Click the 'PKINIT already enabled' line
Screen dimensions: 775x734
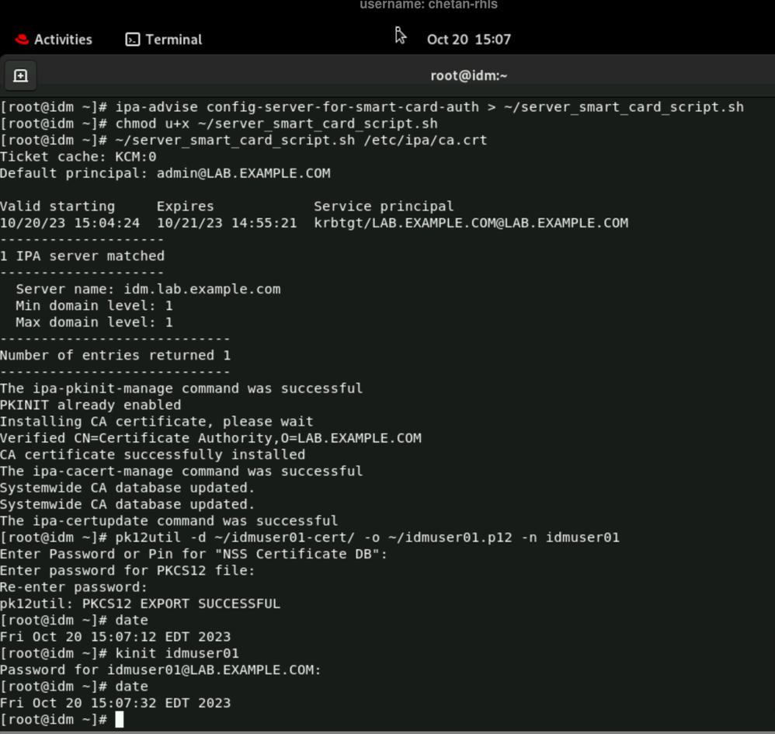(90, 405)
